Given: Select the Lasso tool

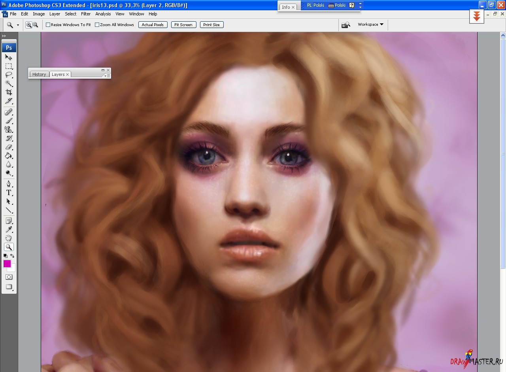Looking at the screenshot, I should pyautogui.click(x=9, y=75).
